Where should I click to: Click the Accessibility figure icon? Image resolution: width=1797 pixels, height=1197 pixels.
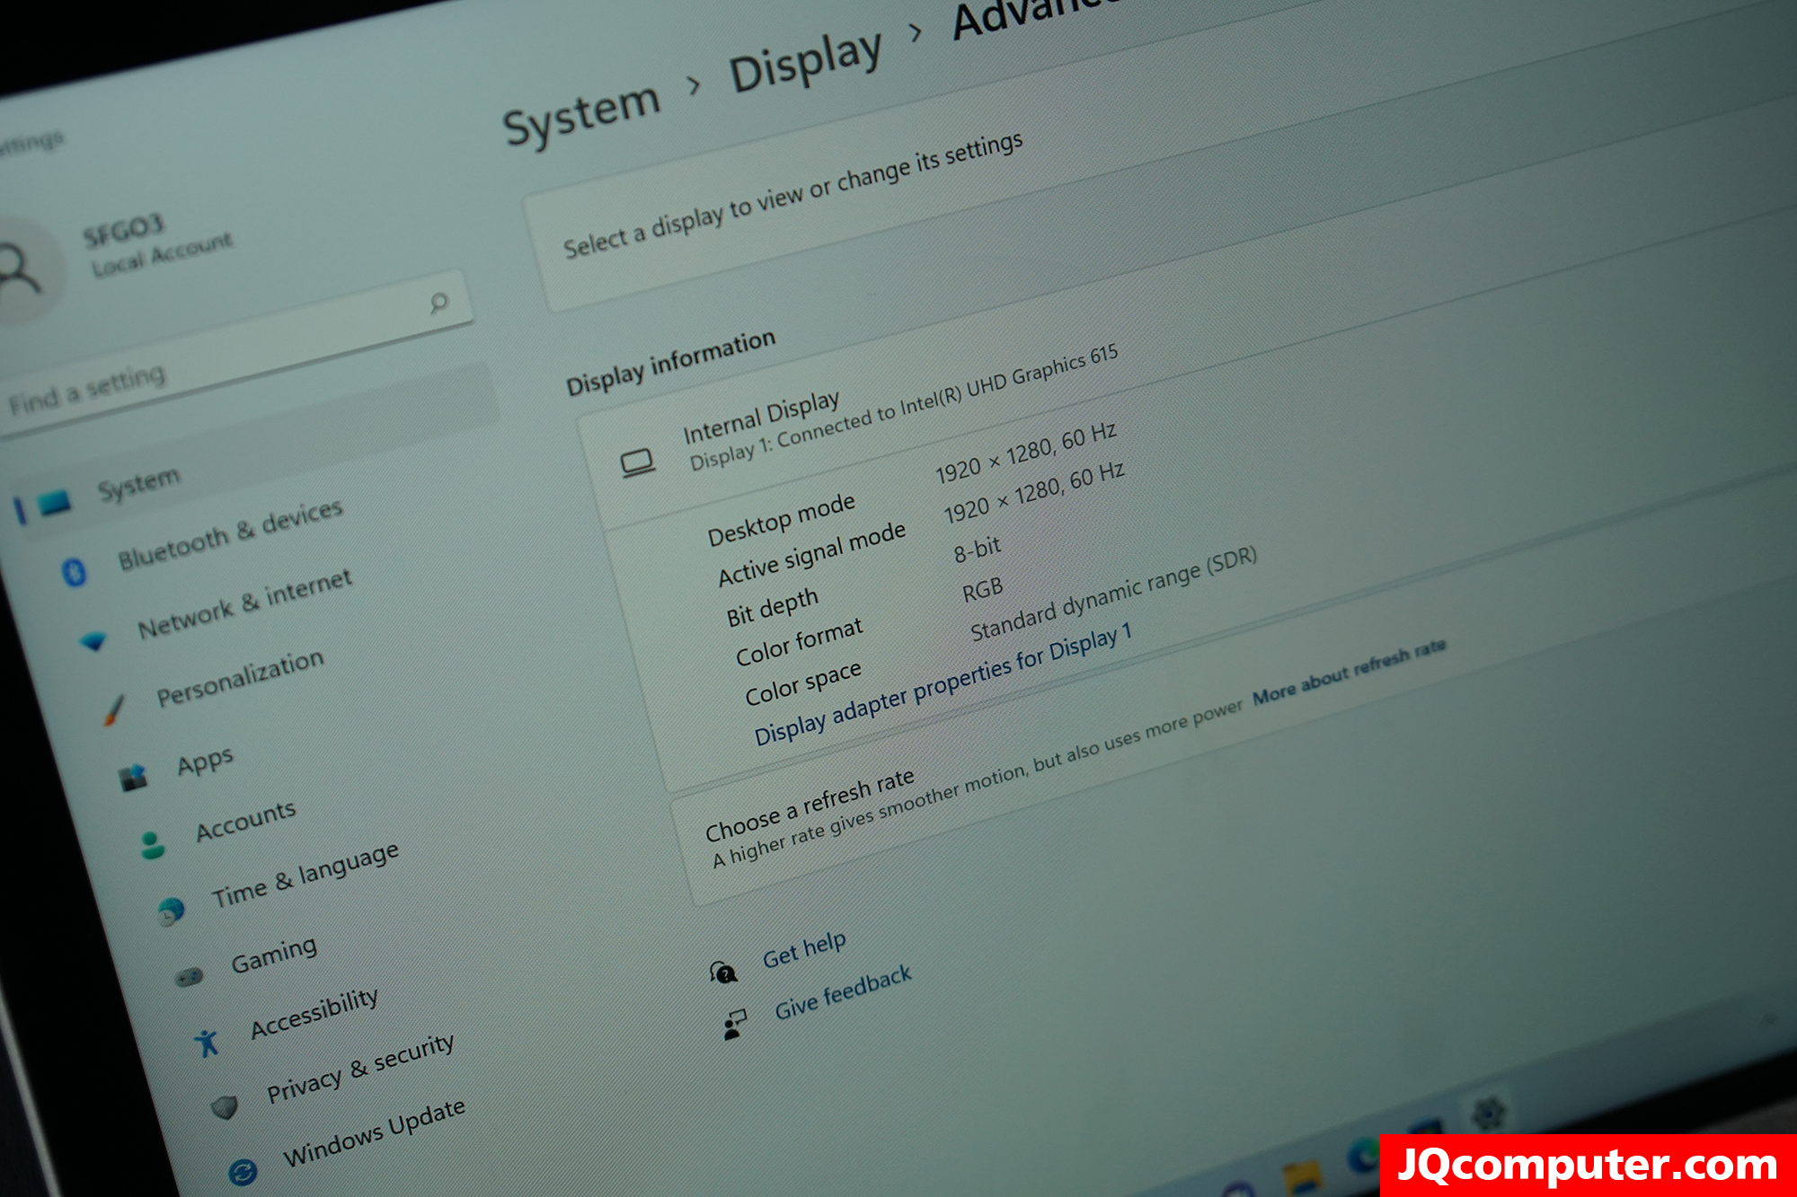[207, 1043]
